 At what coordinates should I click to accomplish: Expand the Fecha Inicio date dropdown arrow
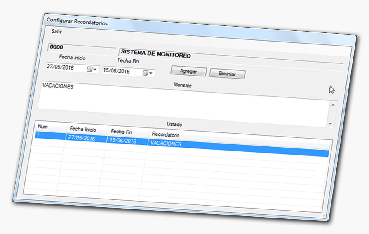point(95,70)
